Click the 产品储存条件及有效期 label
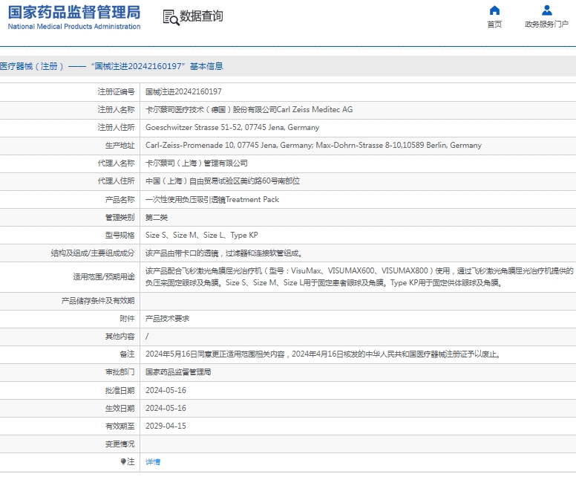 click(x=98, y=301)
